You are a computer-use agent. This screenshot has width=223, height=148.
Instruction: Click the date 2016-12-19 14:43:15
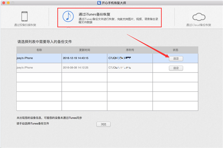pyautogui.click(x=76, y=58)
